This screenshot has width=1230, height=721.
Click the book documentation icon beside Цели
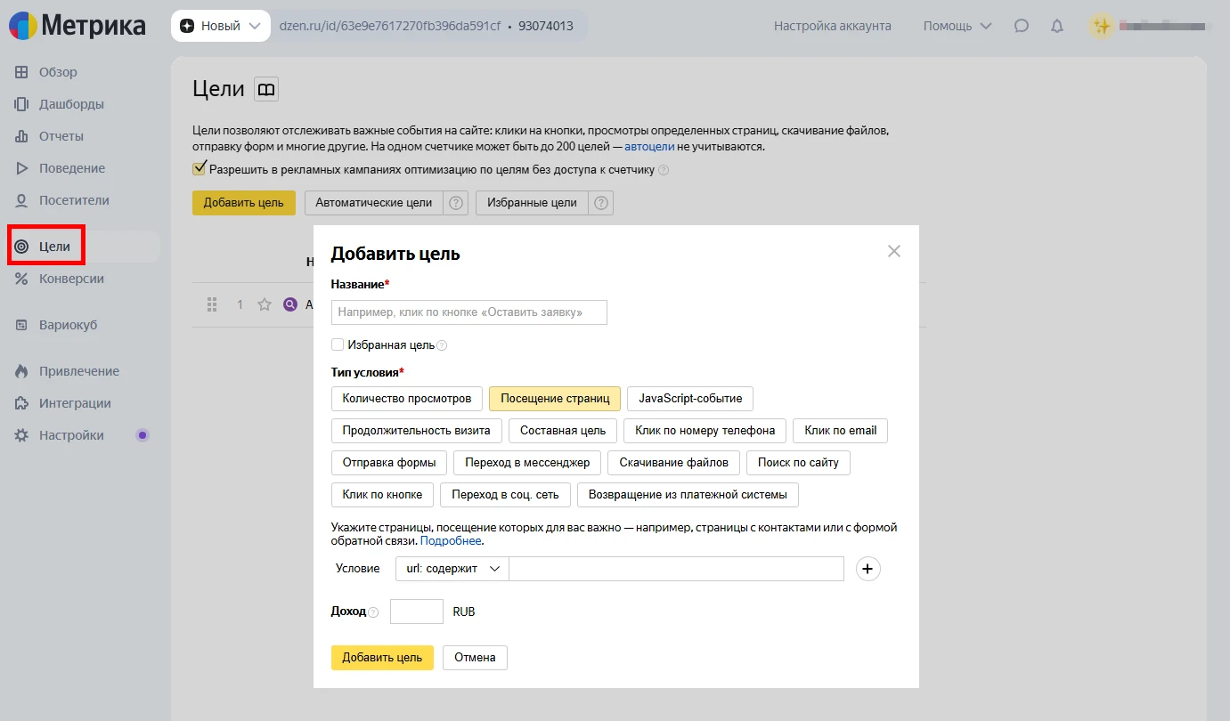(x=266, y=89)
